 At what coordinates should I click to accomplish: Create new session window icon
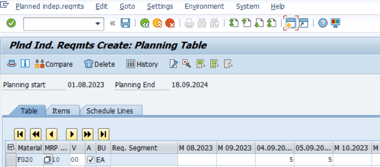click(x=290, y=23)
